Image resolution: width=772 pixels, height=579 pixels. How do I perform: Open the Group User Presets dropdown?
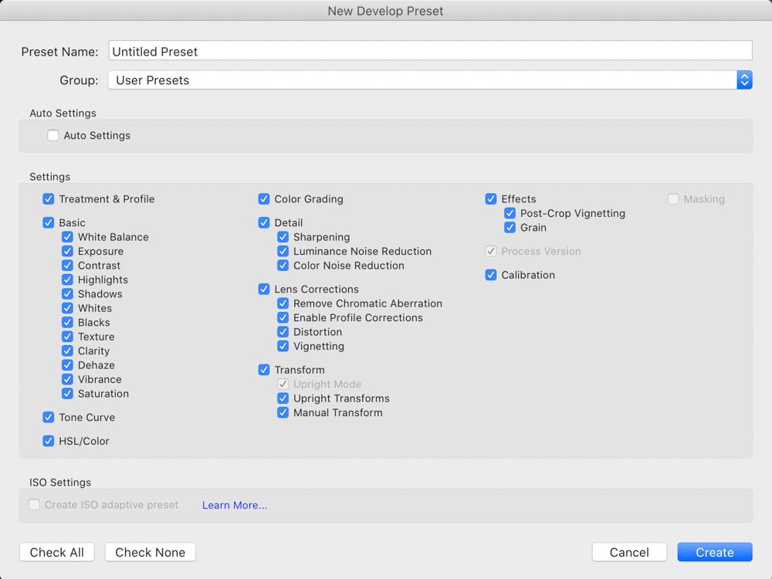(x=430, y=80)
